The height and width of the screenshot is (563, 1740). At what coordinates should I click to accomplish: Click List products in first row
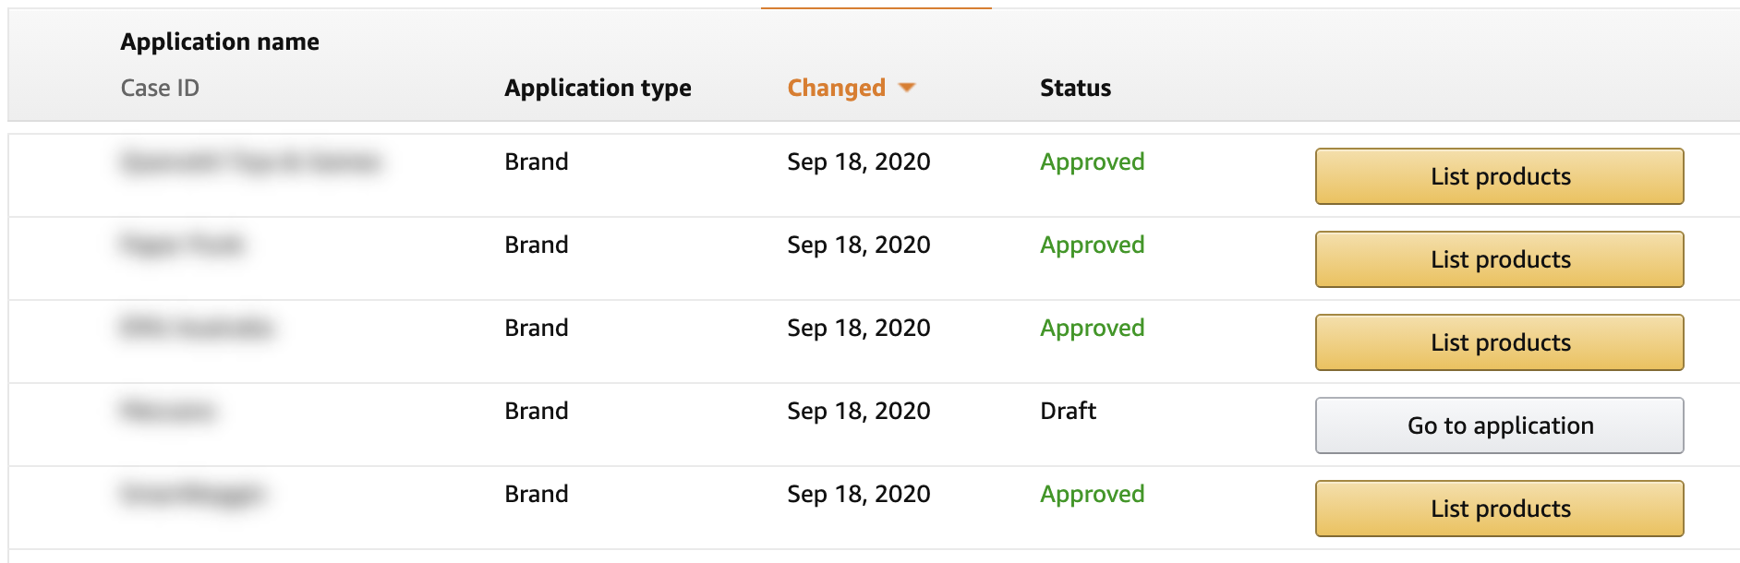click(1499, 176)
